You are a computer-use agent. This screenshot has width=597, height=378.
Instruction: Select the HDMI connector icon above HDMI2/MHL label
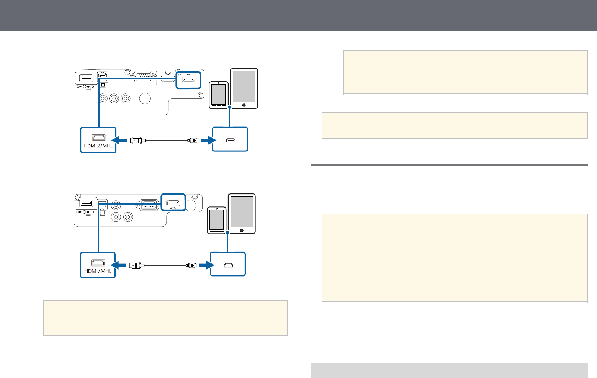(x=98, y=138)
